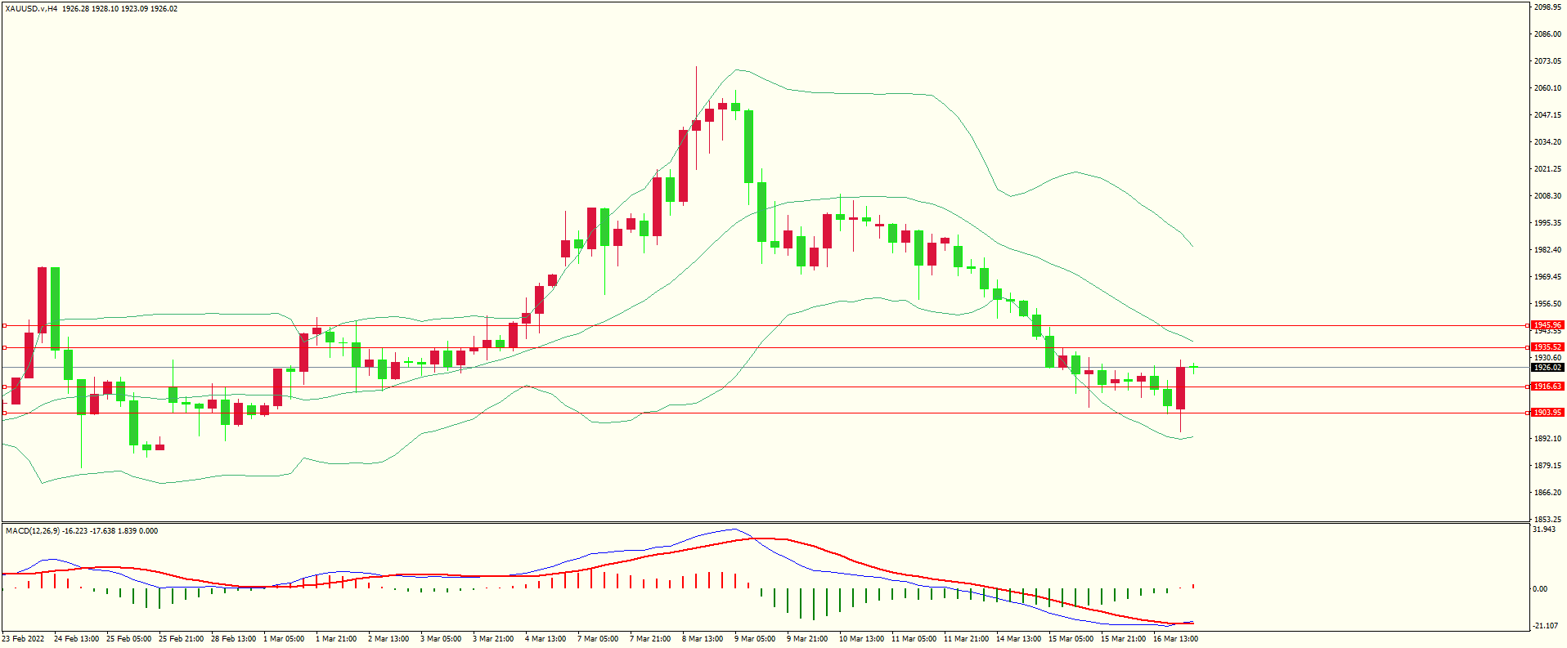Click the 14 Mar 13:00 time label

click(x=1018, y=639)
